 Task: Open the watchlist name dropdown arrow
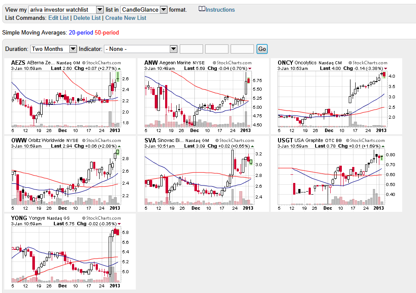click(x=100, y=10)
